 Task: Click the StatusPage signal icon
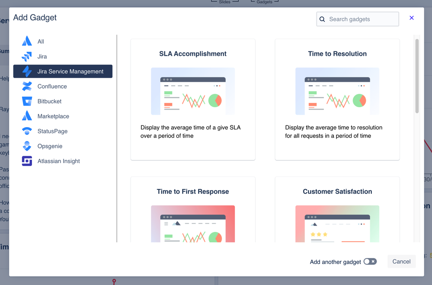(27, 131)
